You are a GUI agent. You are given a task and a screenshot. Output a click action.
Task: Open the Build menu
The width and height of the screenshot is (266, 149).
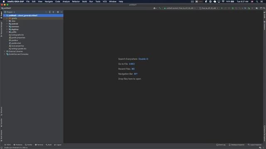[x=84, y=2]
